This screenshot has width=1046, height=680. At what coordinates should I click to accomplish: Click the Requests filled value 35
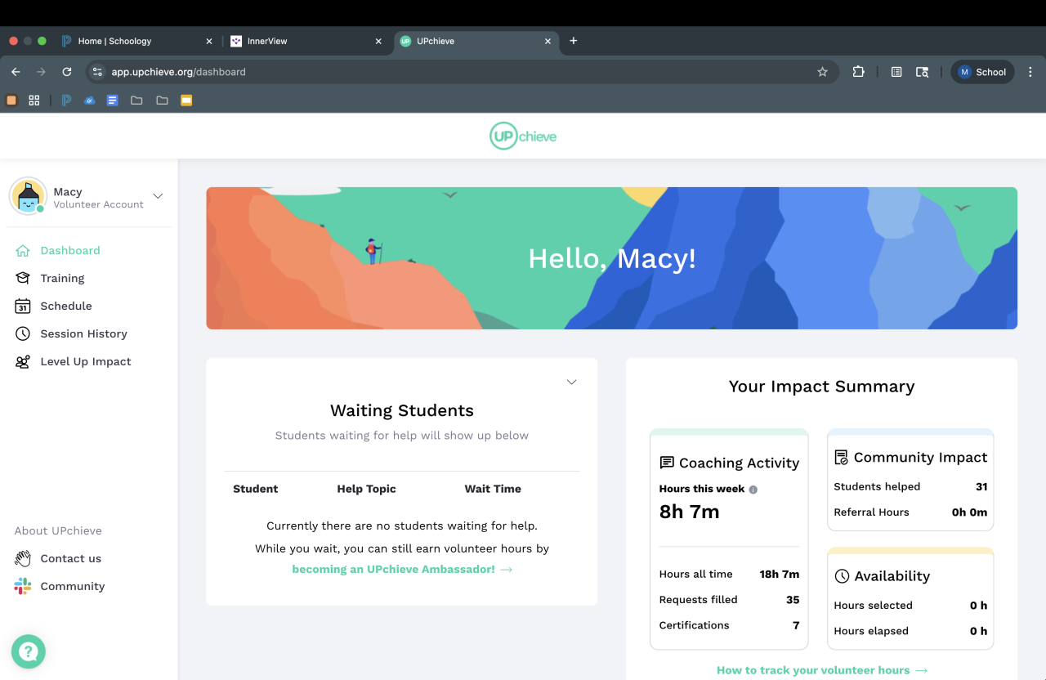(x=793, y=600)
